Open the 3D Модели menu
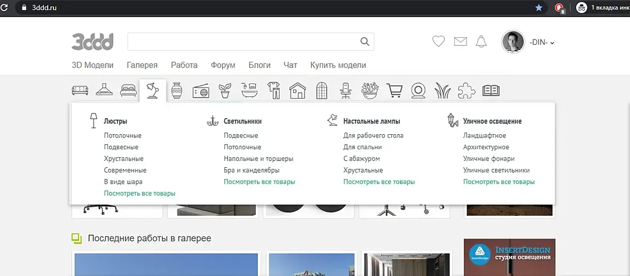Viewport: 630px width, 276px height. tap(92, 65)
